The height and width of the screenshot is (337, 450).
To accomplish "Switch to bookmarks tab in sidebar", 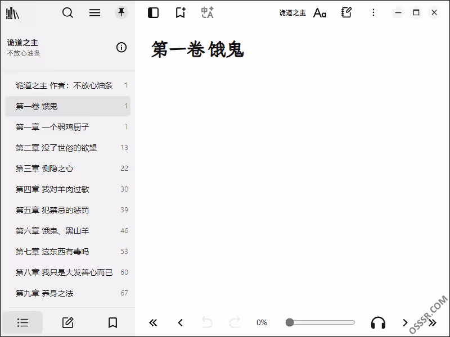I will [x=113, y=322].
